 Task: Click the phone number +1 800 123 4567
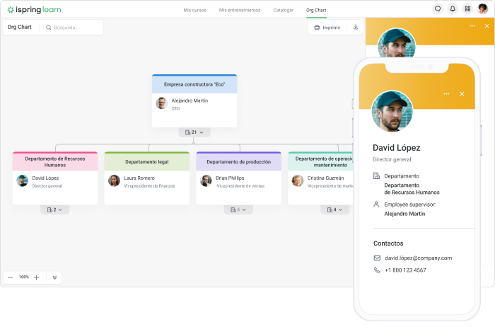pyautogui.click(x=405, y=270)
